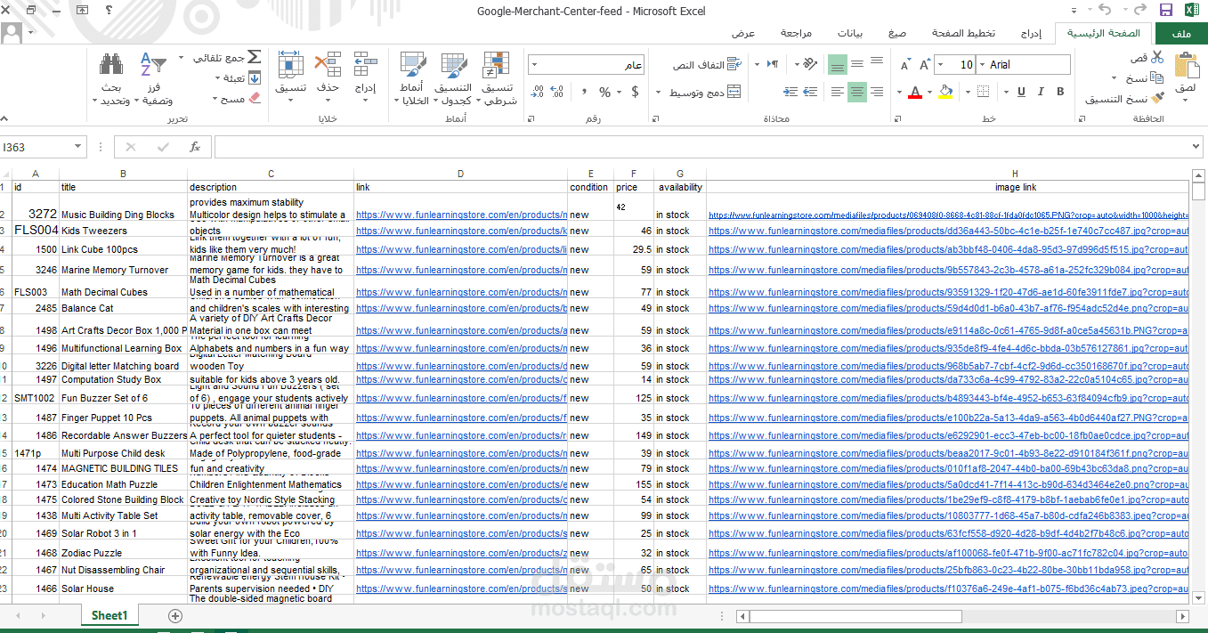Switch to the Data (بيانات) tab
Image resolution: width=1208 pixels, height=633 pixels.
[x=849, y=33]
